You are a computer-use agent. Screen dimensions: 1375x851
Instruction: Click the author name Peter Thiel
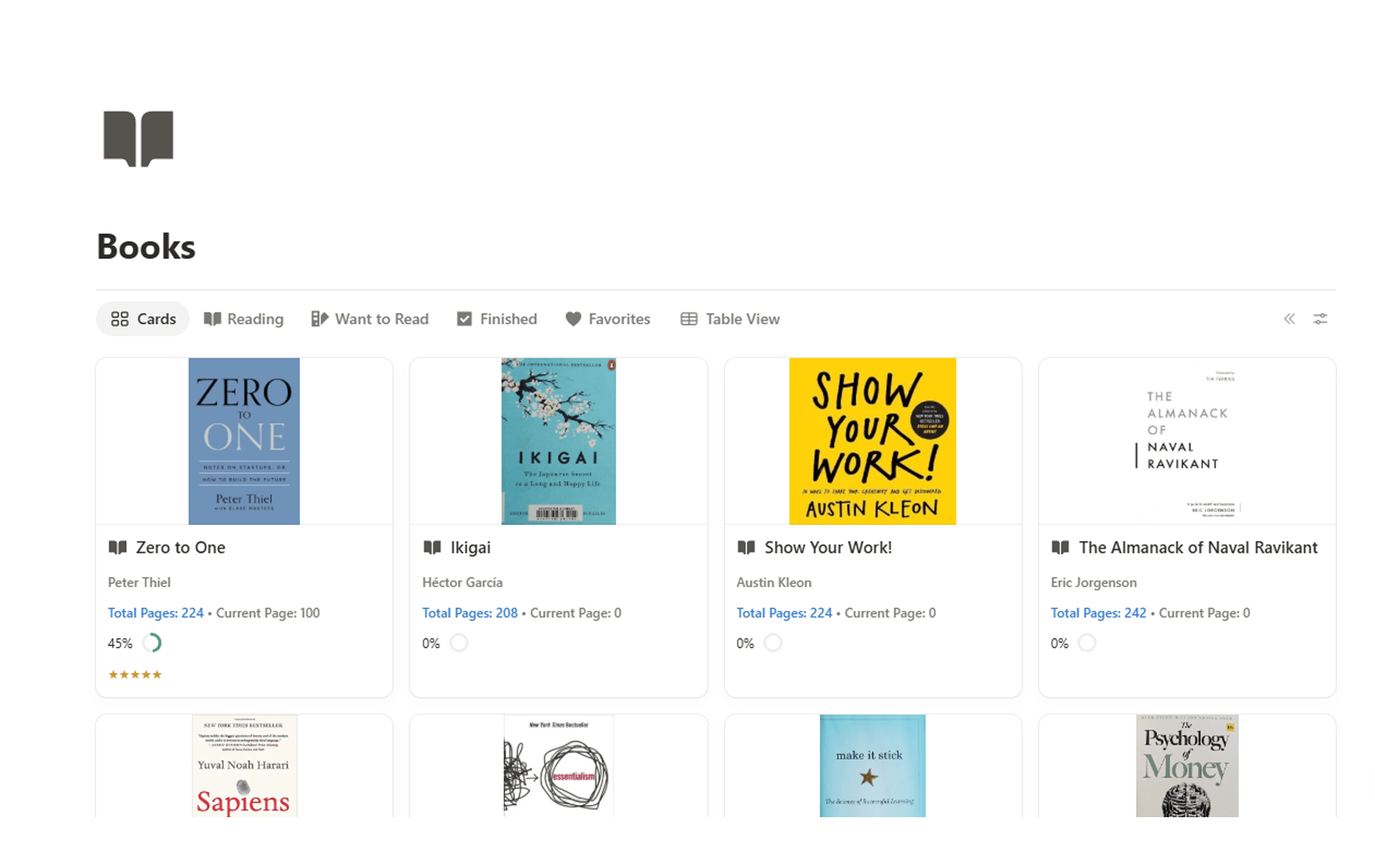click(x=139, y=582)
